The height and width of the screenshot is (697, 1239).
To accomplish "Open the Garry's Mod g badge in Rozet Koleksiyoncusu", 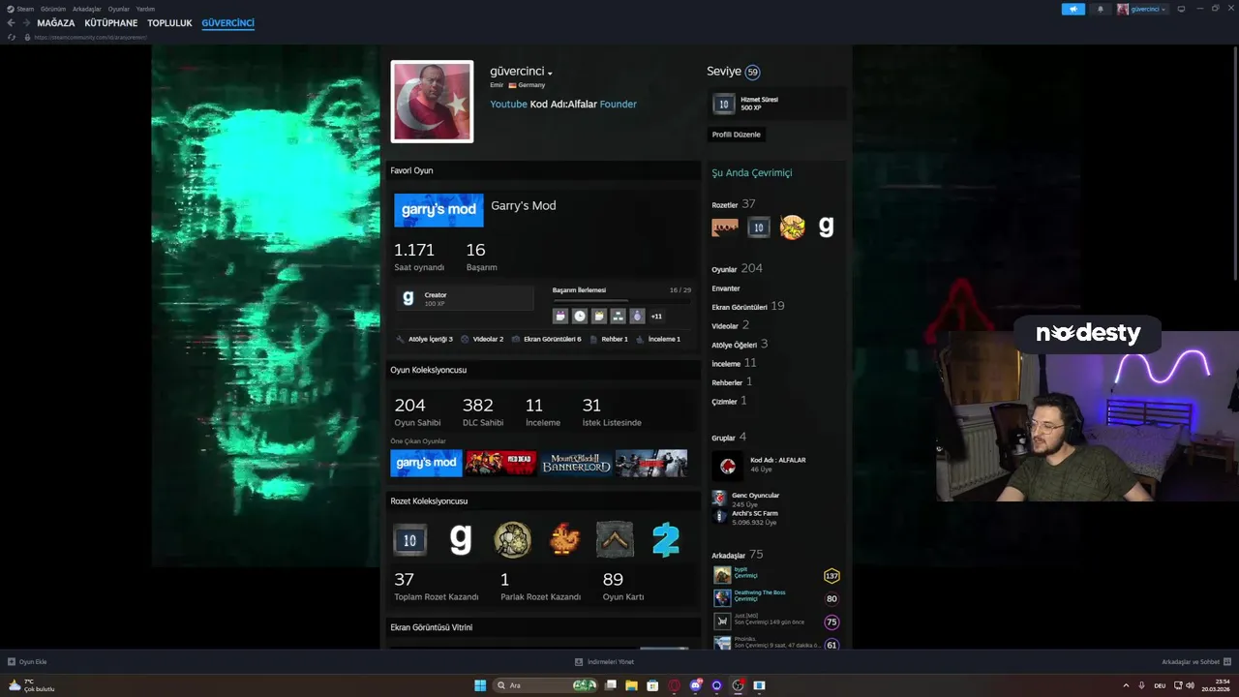I will point(461,540).
